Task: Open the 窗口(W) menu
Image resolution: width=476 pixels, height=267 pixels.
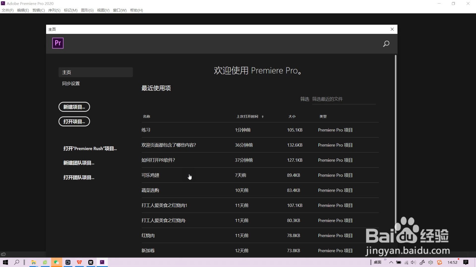Action: pyautogui.click(x=120, y=10)
